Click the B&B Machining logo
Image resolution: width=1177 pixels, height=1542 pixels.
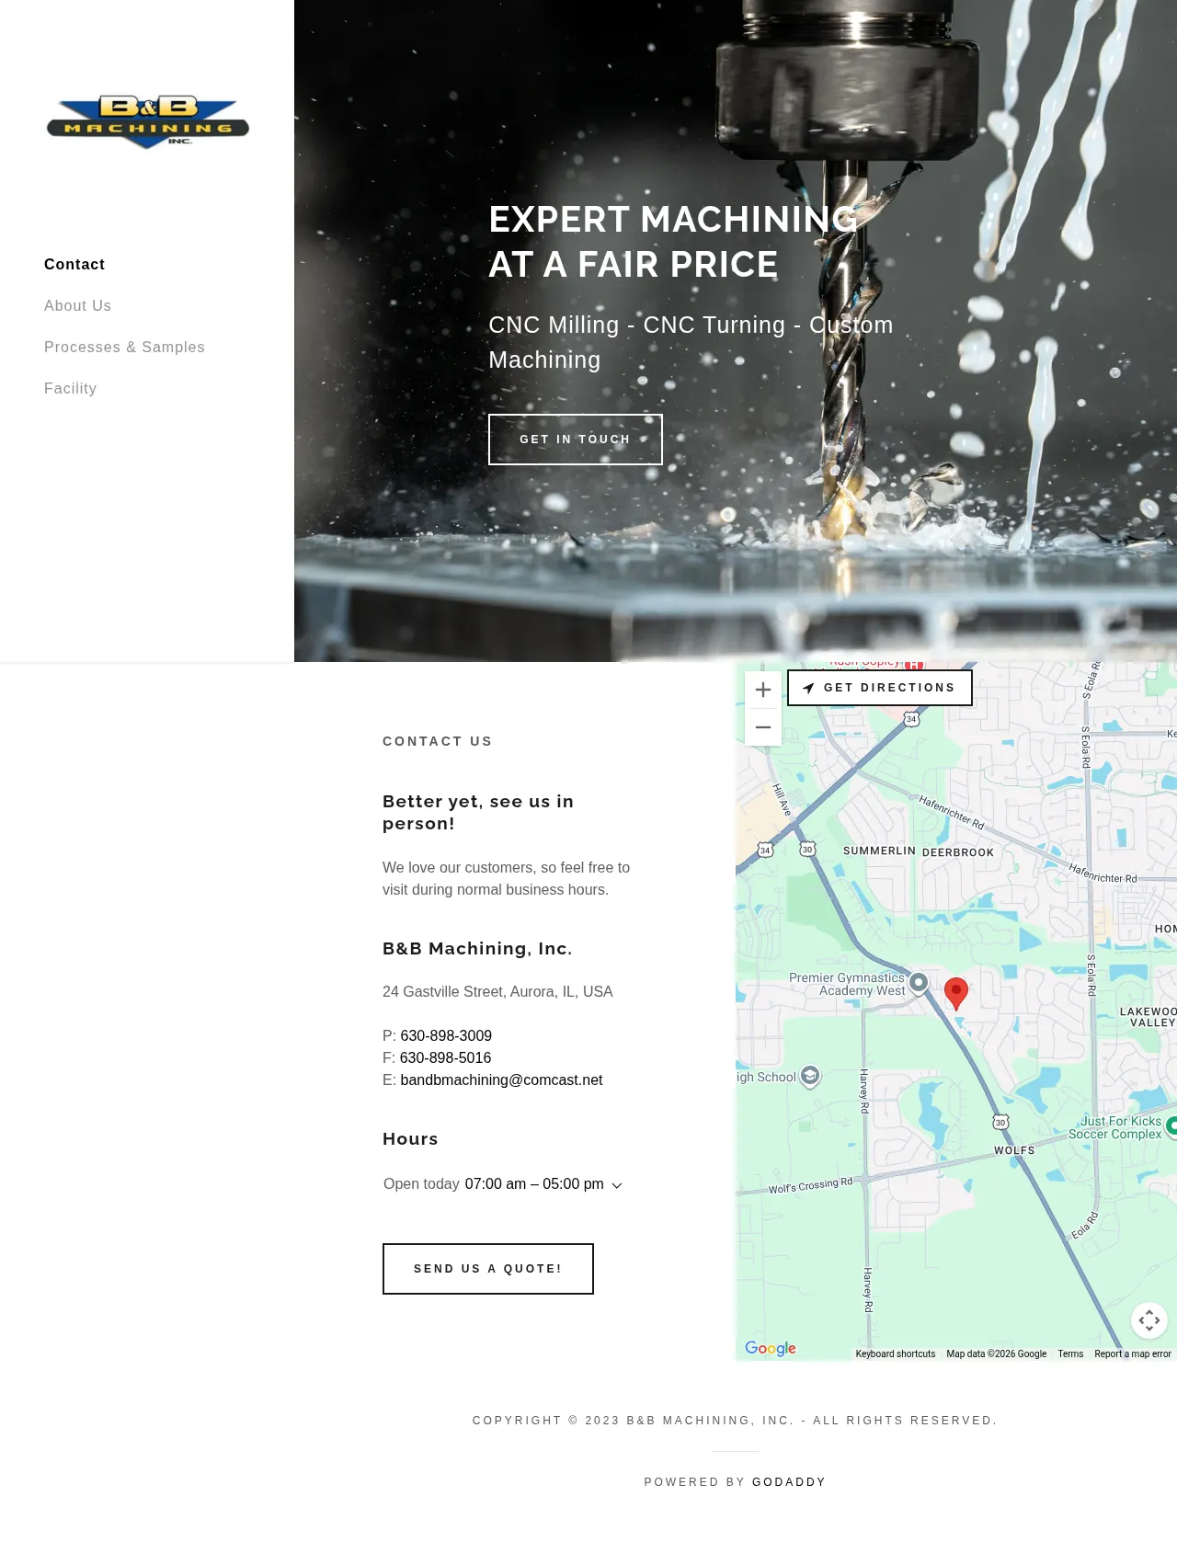pyautogui.click(x=148, y=121)
